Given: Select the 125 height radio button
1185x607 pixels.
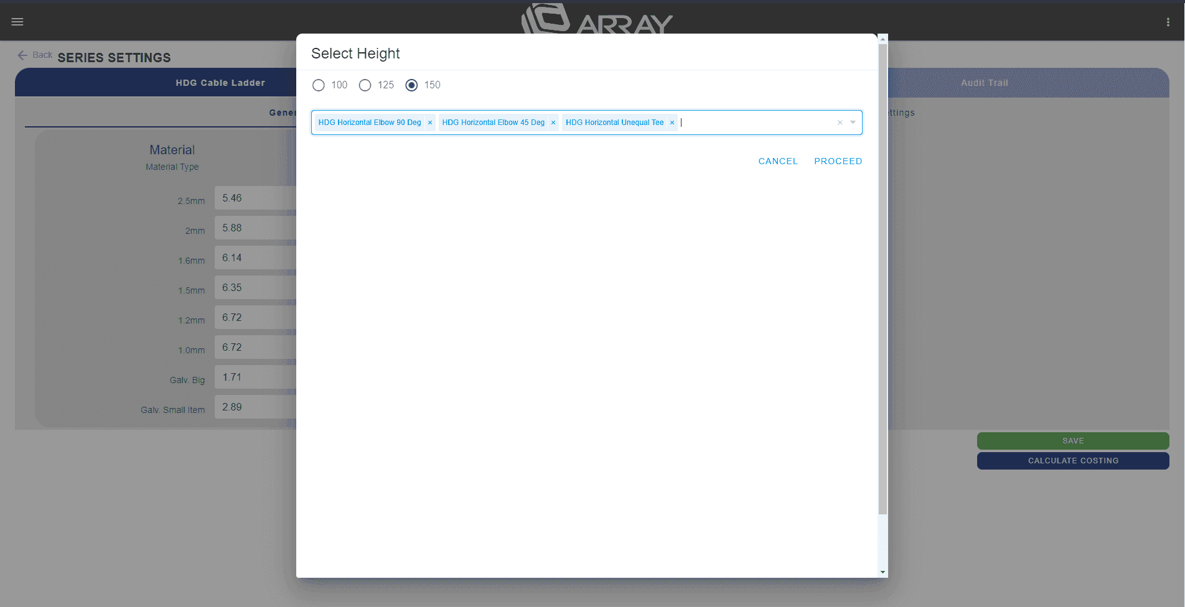Looking at the screenshot, I should 365,85.
